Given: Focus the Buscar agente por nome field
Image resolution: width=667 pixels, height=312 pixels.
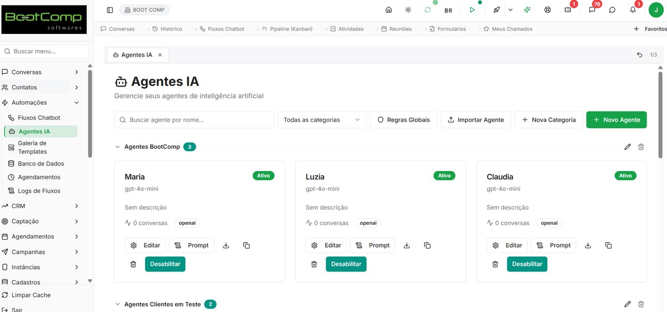Looking at the screenshot, I should point(195,120).
